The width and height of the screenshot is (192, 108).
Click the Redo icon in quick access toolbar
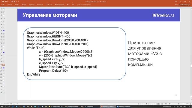9,1
